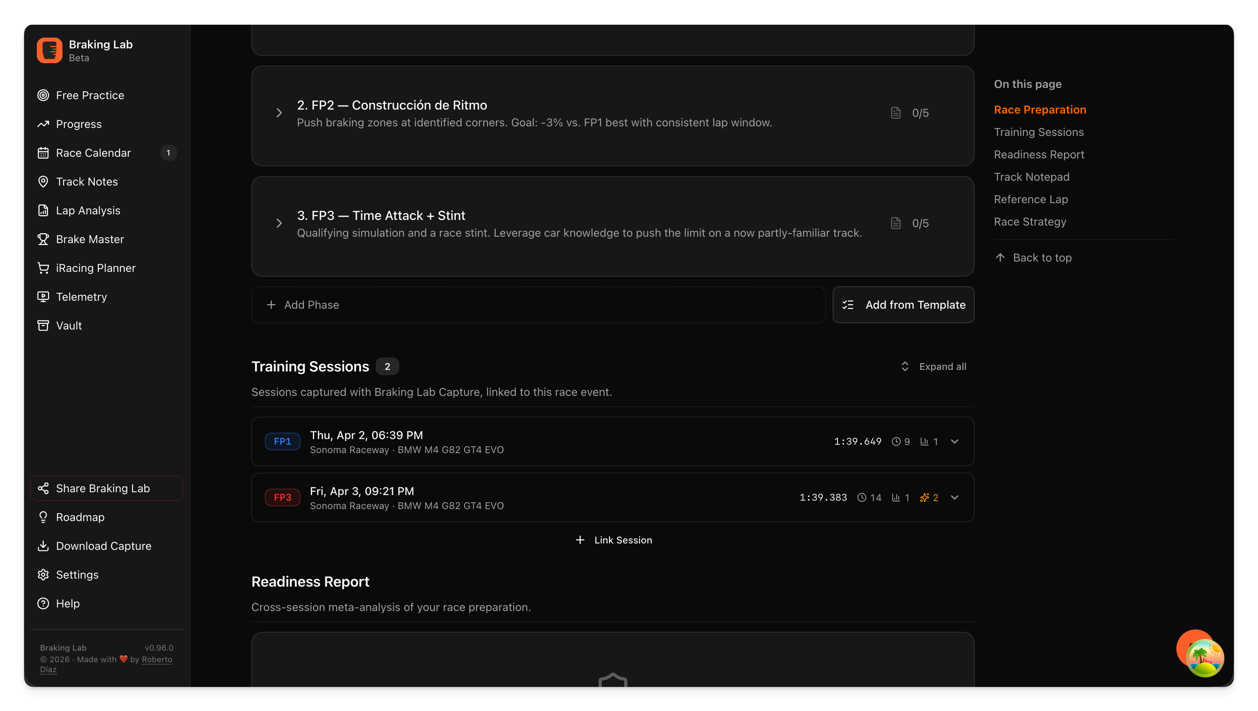Expand the FP1 Thu Apr 2 session
Image resolution: width=1258 pixels, height=711 pixels.
955,441
